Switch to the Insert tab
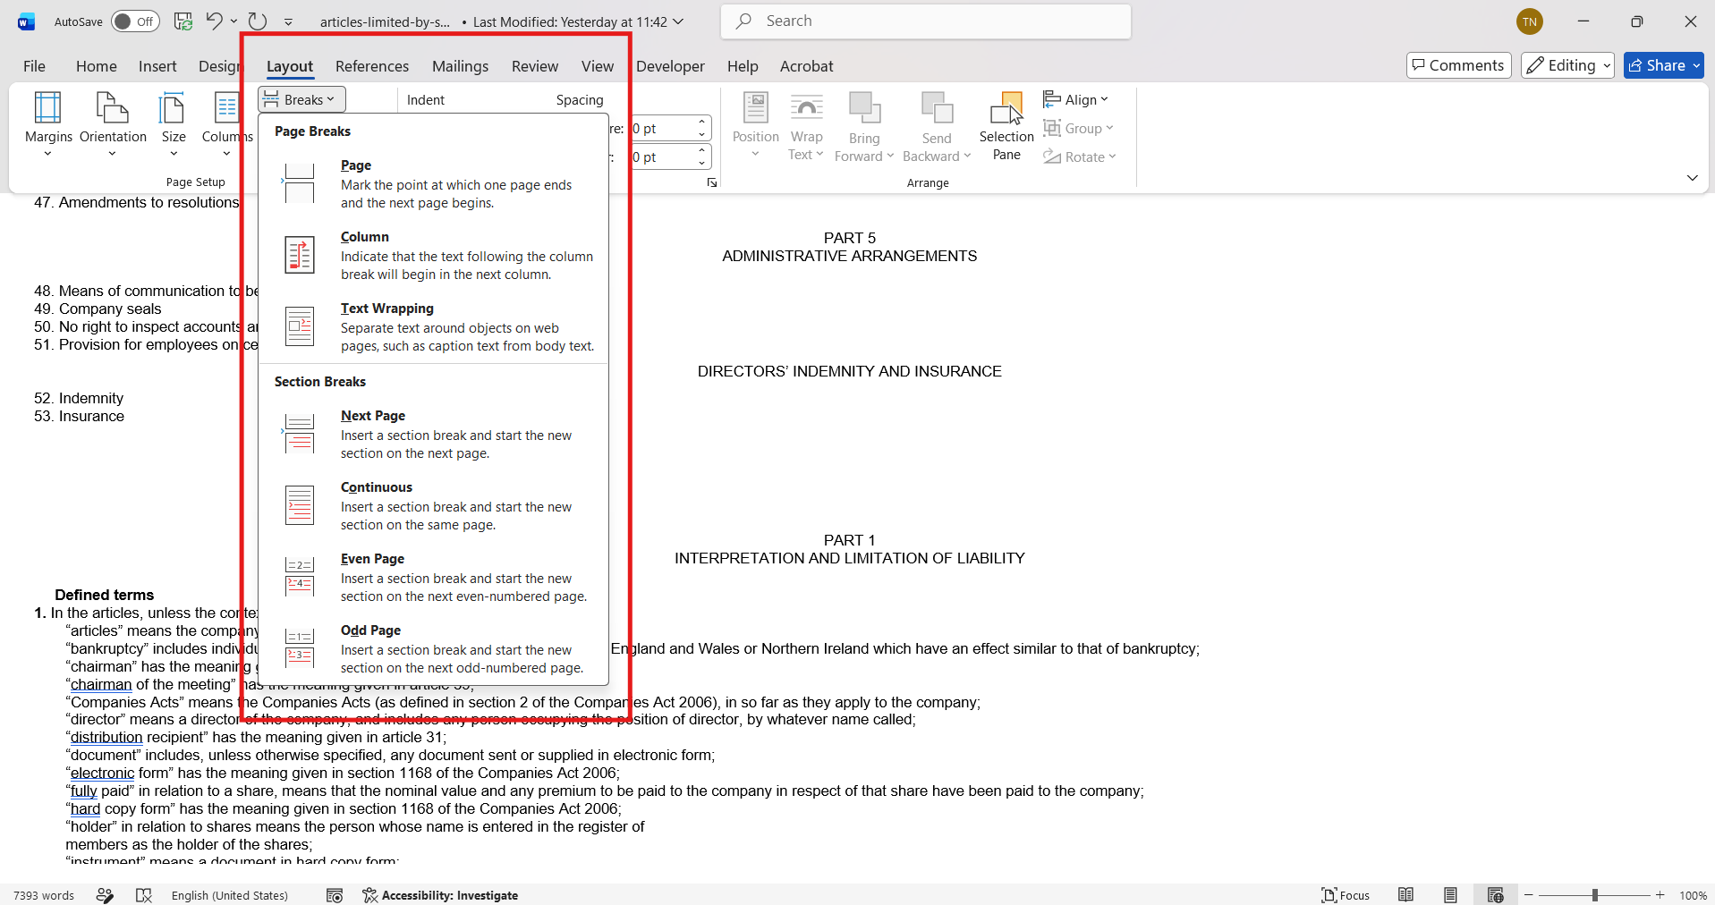 tap(157, 66)
